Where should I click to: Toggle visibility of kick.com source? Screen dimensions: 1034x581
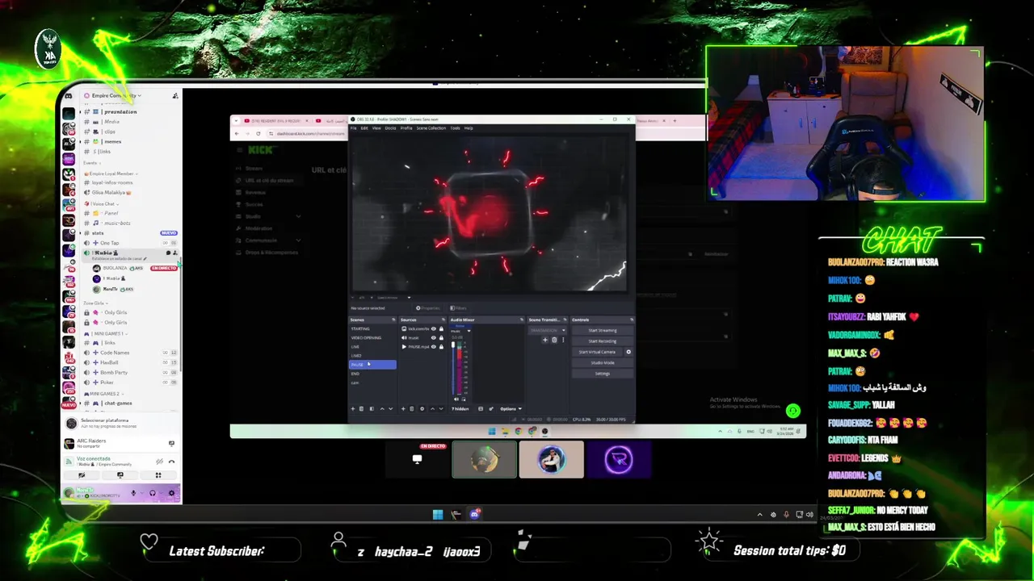coord(433,328)
